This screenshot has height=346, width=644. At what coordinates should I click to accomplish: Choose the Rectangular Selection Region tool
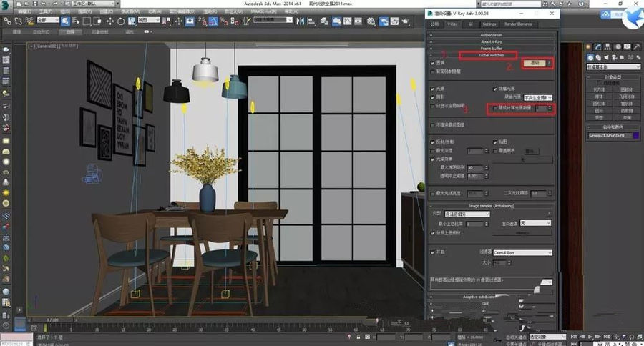(x=87, y=21)
